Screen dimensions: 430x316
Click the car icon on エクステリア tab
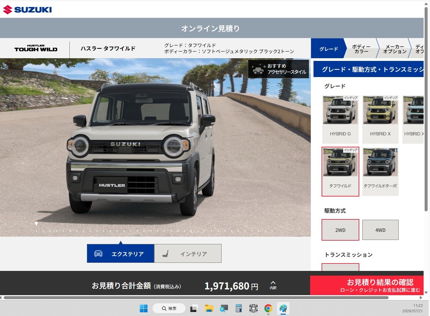98,254
